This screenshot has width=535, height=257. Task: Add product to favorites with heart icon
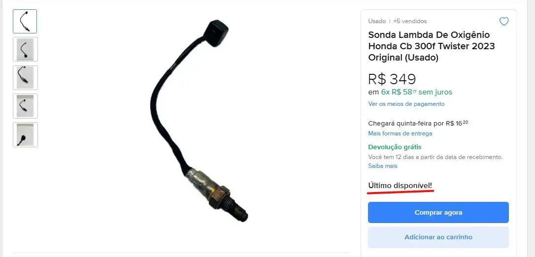(x=503, y=22)
